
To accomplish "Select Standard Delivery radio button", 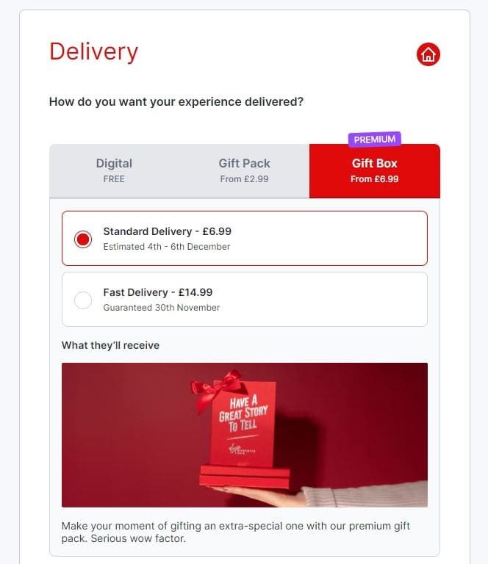I will pyautogui.click(x=83, y=239).
